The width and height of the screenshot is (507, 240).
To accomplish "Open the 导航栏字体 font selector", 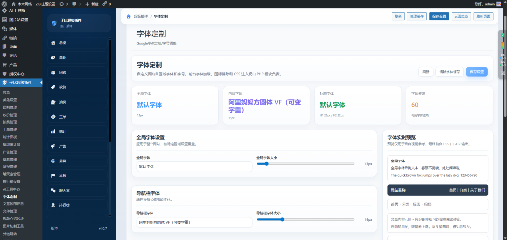I will pyautogui.click(x=194, y=222).
